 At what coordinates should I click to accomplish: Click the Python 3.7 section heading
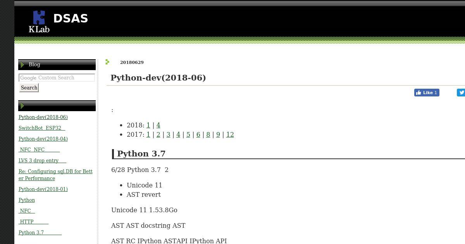click(141, 154)
